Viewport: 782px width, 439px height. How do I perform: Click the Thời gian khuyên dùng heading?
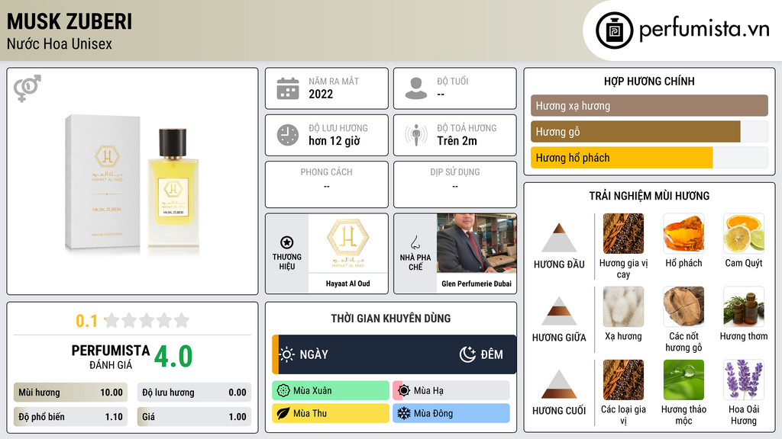click(x=391, y=319)
